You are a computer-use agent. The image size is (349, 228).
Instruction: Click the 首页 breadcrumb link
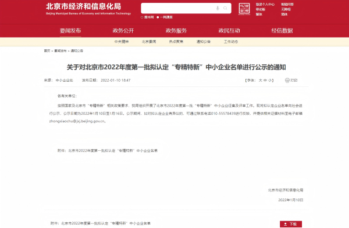click(47, 51)
